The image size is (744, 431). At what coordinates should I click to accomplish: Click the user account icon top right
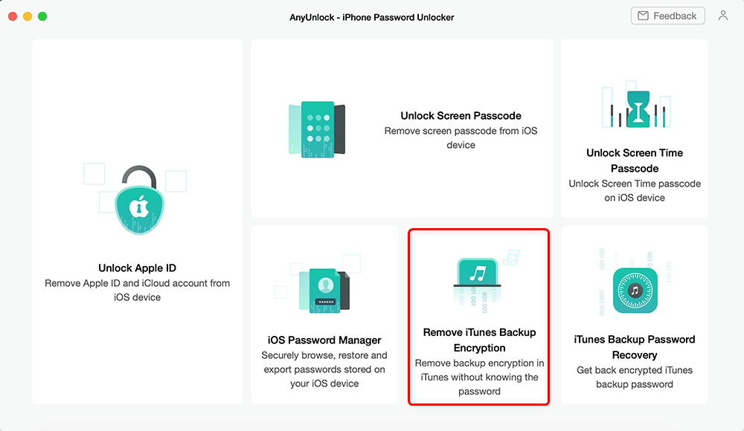(x=723, y=15)
